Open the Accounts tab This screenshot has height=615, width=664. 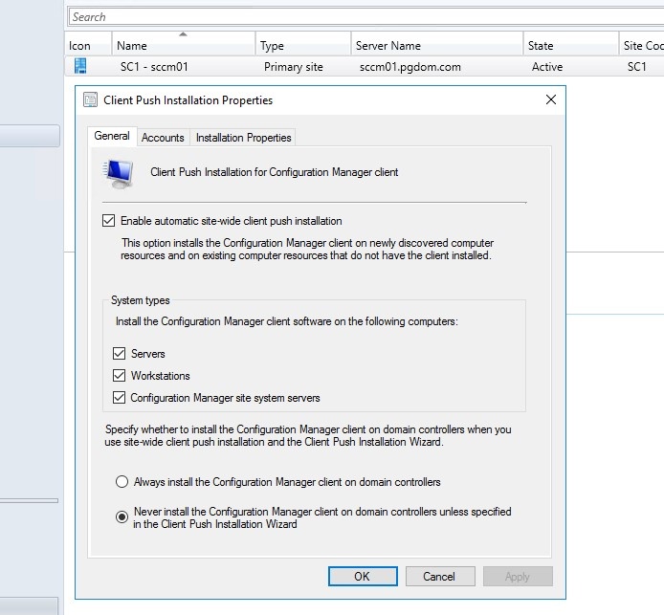pyautogui.click(x=163, y=138)
